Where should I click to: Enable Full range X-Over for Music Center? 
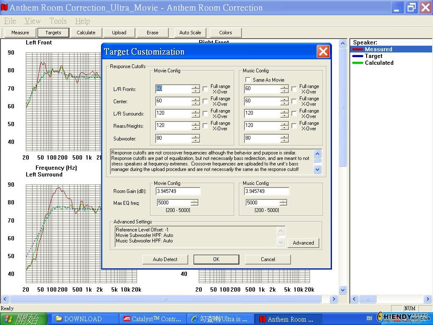click(294, 101)
